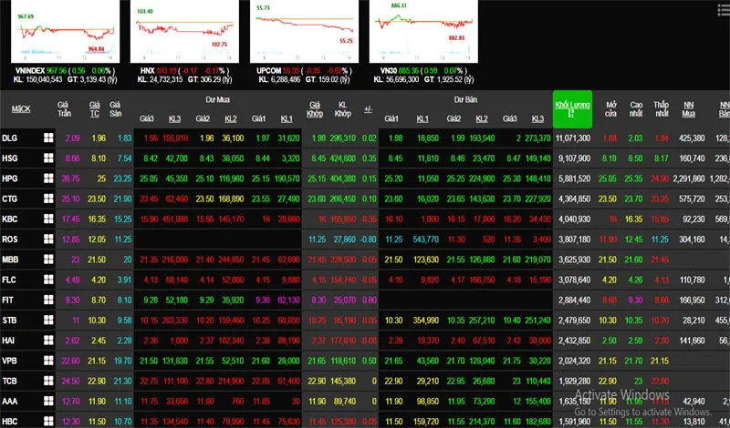Select the STB stock symbol

coord(9,321)
